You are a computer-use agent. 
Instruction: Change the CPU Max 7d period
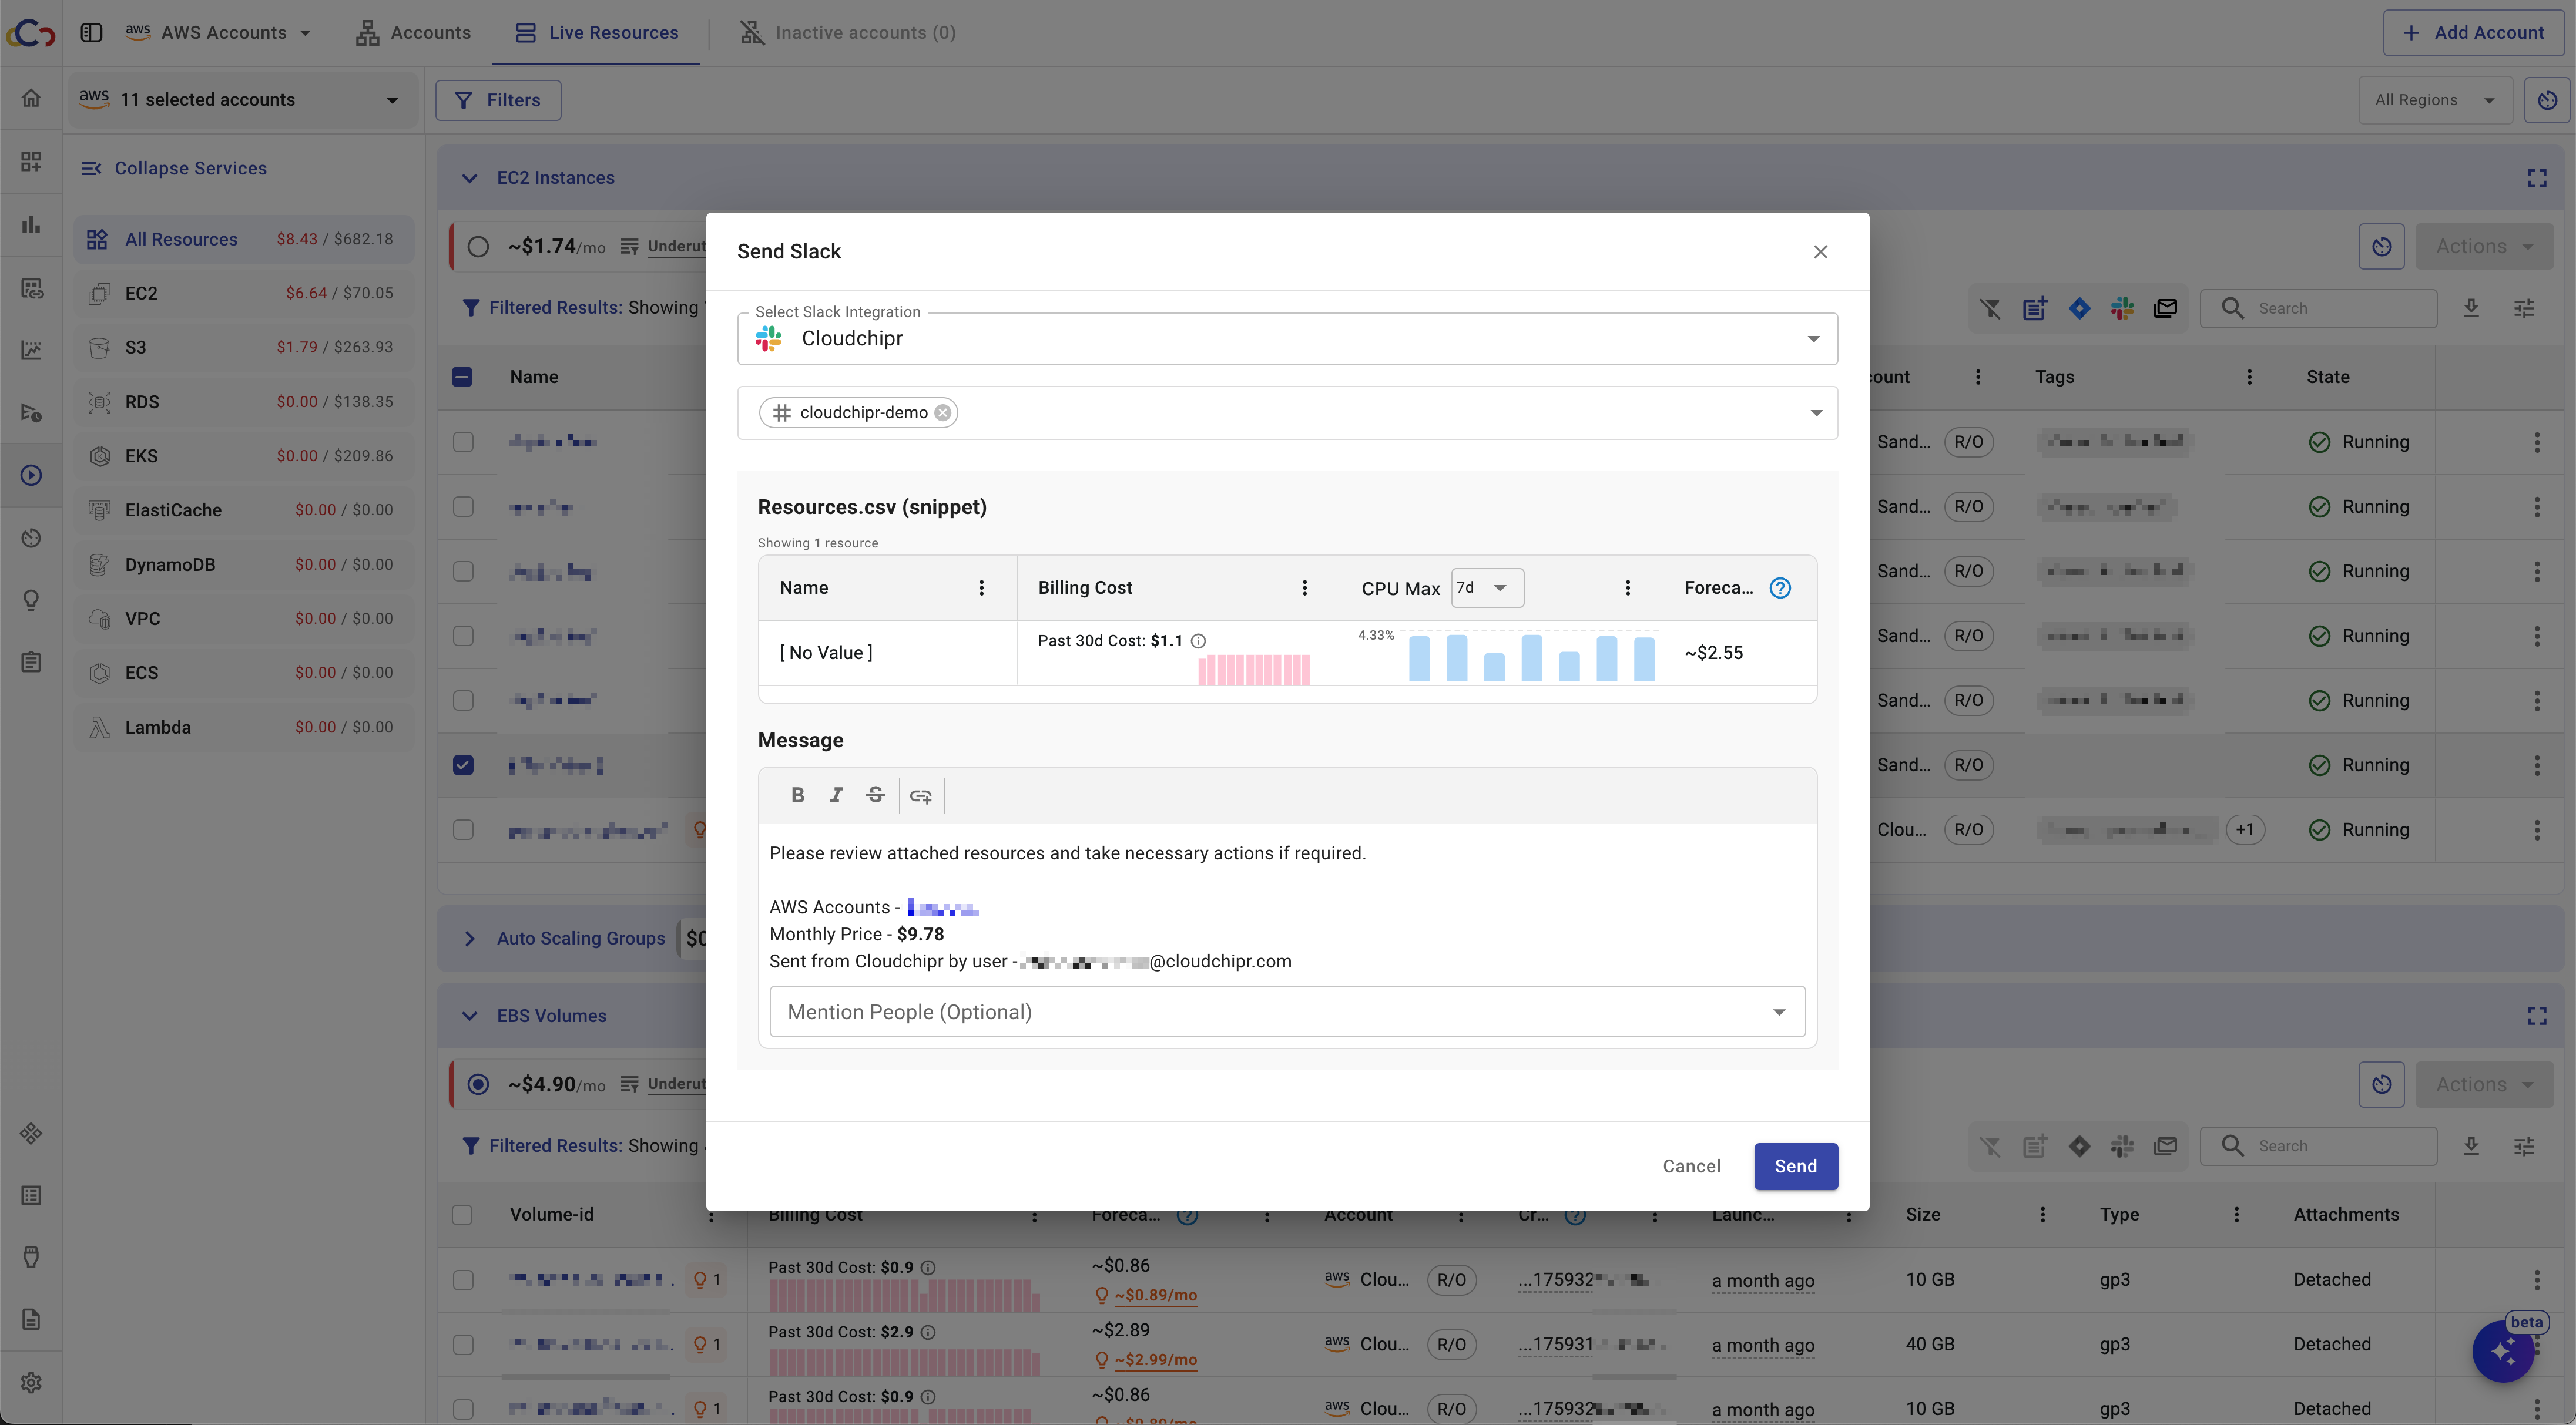1486,588
